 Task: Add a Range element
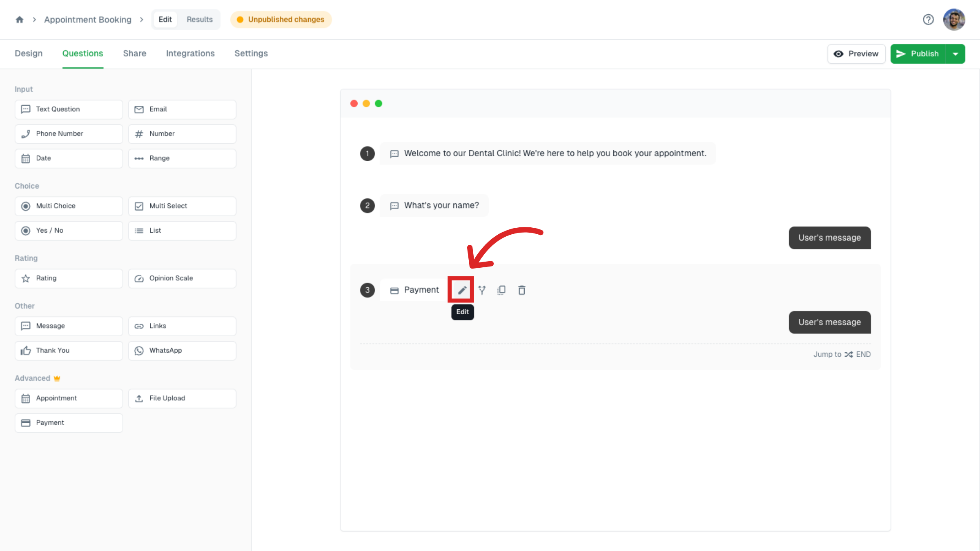tap(182, 158)
